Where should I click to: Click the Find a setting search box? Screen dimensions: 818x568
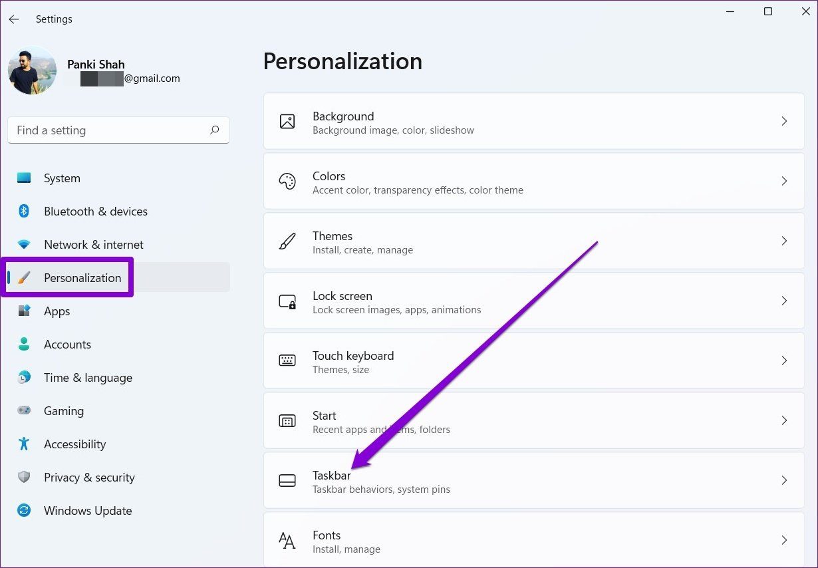click(x=118, y=130)
